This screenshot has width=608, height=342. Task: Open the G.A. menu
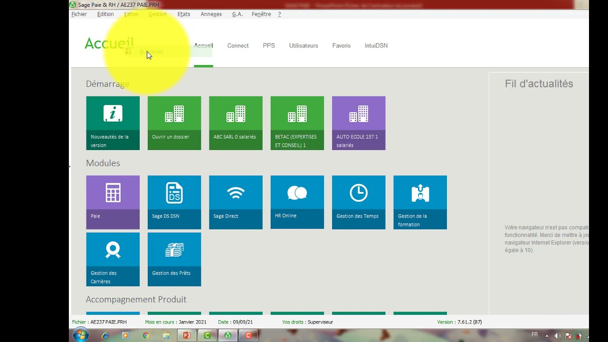(x=237, y=14)
